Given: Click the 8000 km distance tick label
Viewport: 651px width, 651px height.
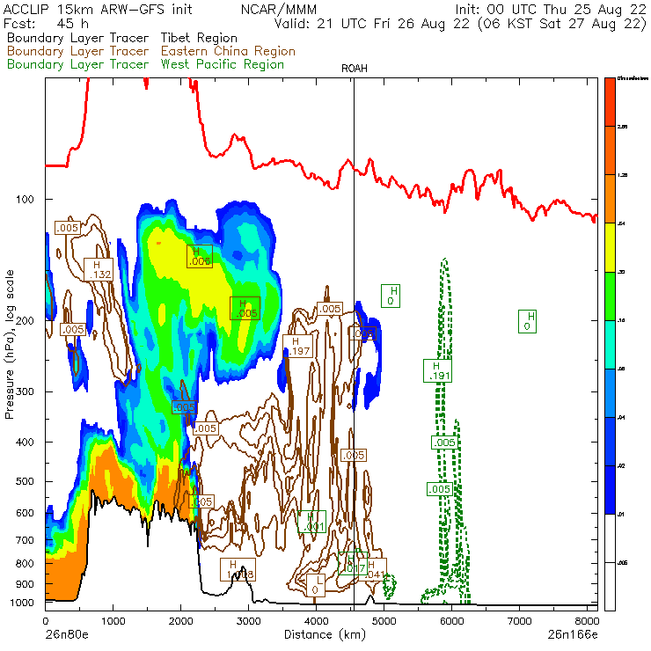Looking at the screenshot, I should tap(587, 621).
